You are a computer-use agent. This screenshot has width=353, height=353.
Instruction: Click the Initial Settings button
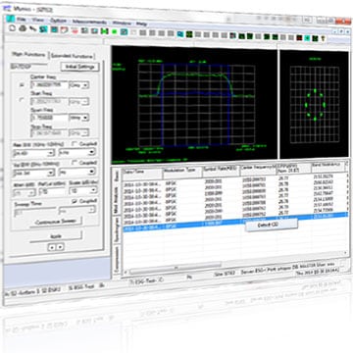tap(79, 67)
